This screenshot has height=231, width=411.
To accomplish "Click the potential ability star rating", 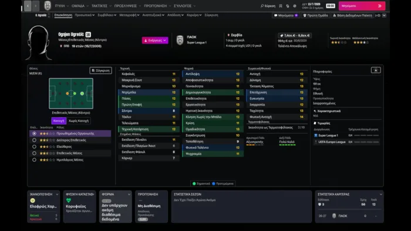I will point(361,42).
